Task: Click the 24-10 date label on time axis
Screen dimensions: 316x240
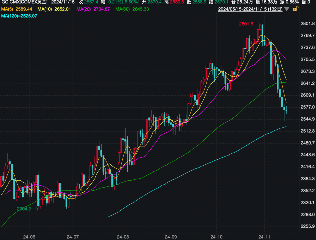Action: click(217, 236)
